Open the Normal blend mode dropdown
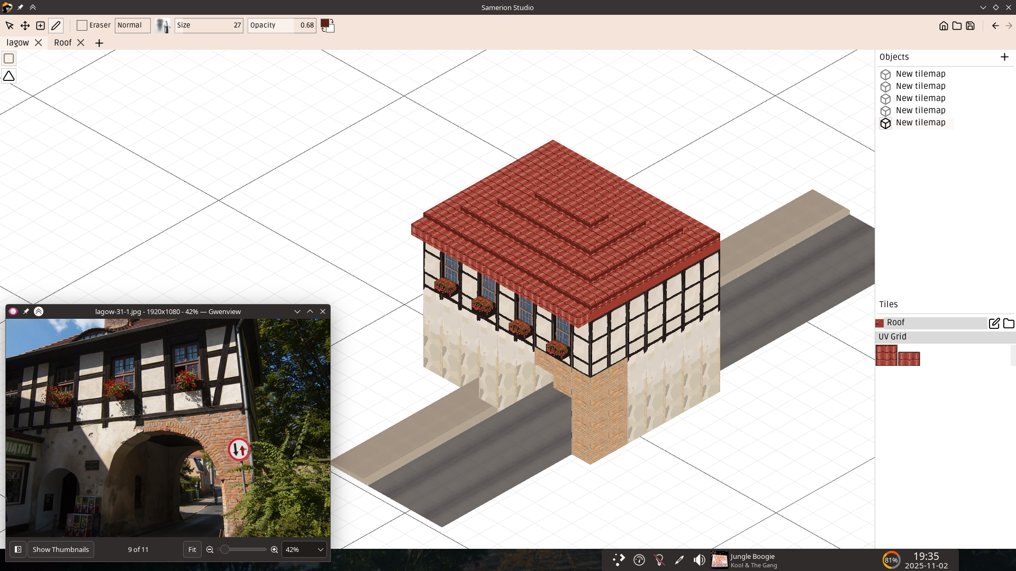The image size is (1016, 571). click(132, 25)
